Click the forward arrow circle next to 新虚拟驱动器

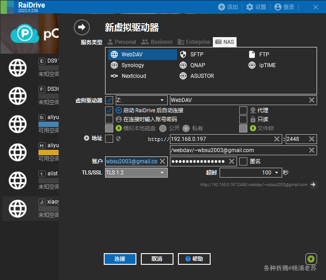click(82, 27)
